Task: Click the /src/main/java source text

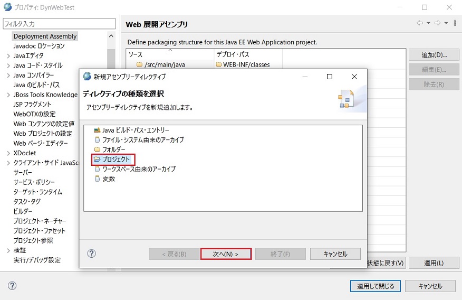Action: (x=165, y=64)
